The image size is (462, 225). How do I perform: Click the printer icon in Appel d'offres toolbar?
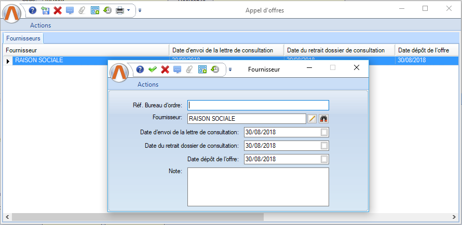[x=120, y=10]
